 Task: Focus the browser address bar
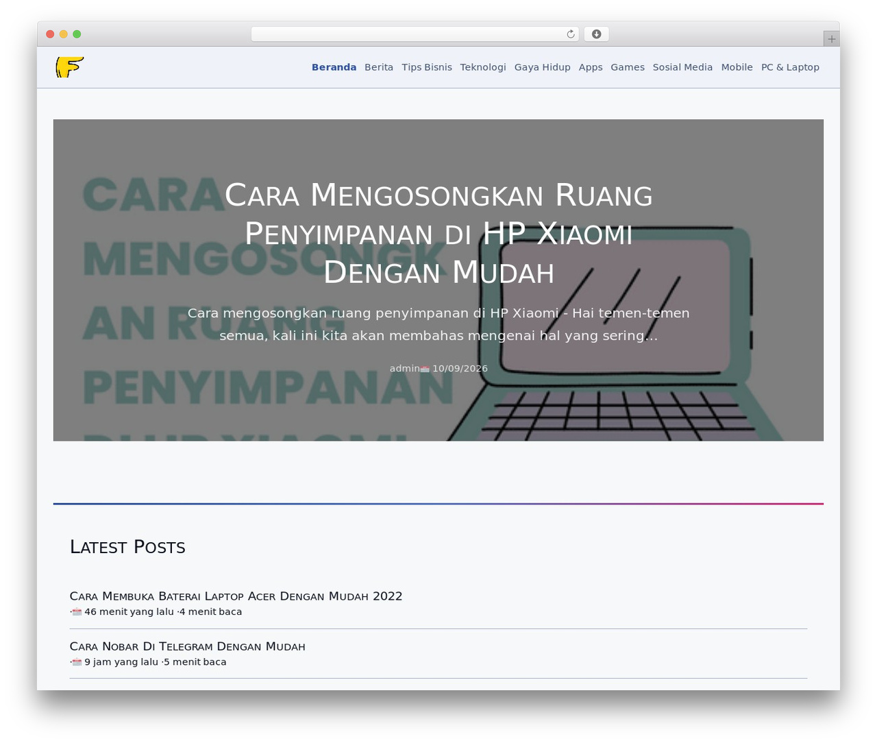pos(415,34)
